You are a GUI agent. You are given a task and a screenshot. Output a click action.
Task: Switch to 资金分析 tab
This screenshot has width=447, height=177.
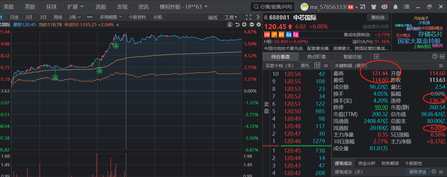[367, 163]
